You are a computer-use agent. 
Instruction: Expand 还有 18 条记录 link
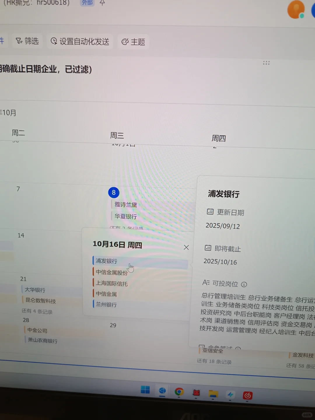pyautogui.click(x=214, y=361)
